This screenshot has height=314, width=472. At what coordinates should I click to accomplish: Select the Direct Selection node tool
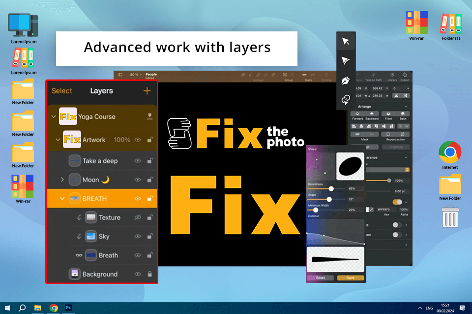(x=346, y=60)
